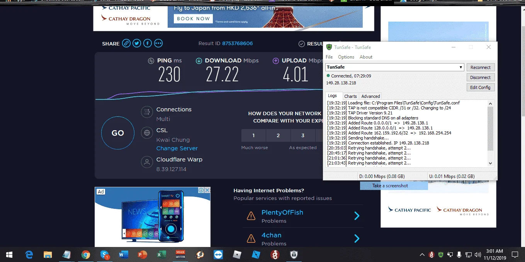Image resolution: width=525 pixels, height=262 pixels.
Task: Open PowerPoint from taskbar
Action: pyautogui.click(x=143, y=255)
